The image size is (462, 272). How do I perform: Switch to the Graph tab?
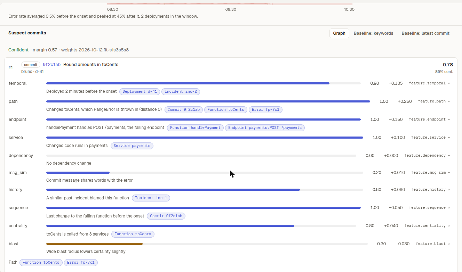click(339, 33)
